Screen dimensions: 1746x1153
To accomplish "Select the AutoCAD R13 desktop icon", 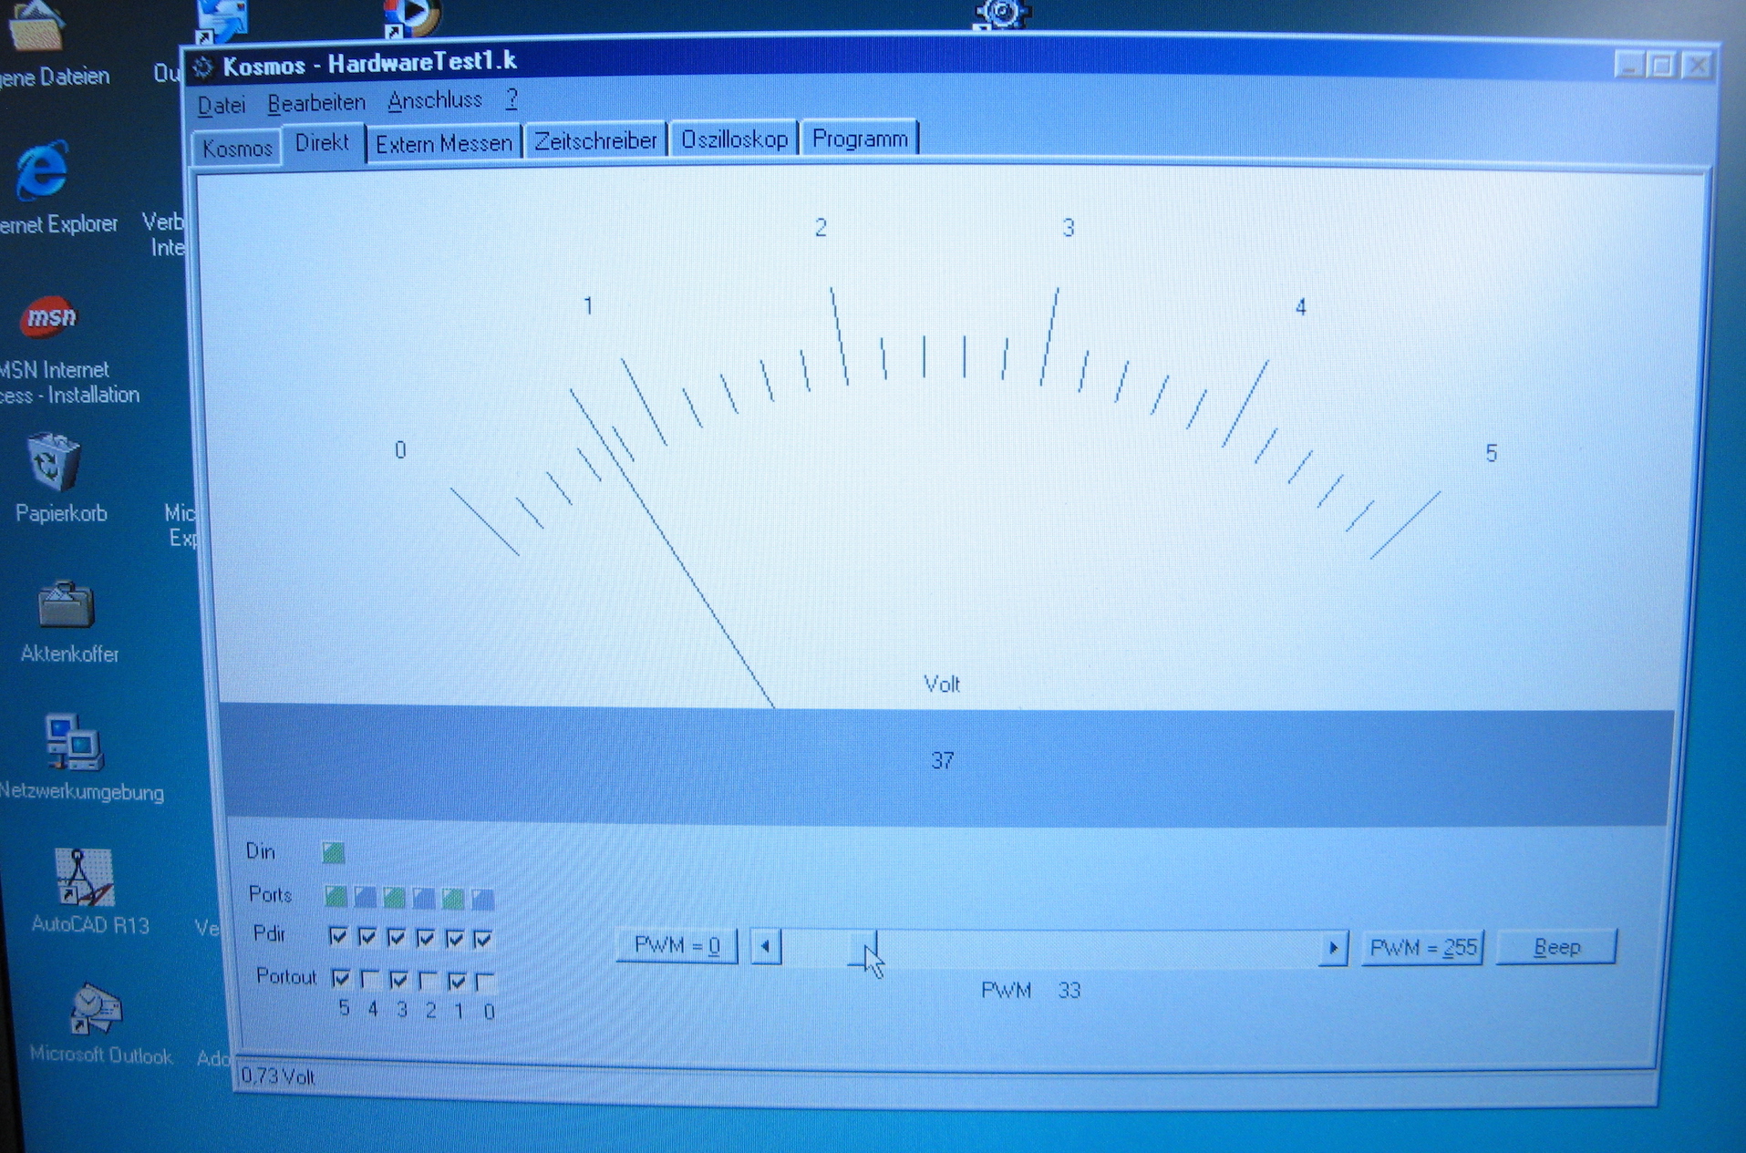I will pos(84,877).
